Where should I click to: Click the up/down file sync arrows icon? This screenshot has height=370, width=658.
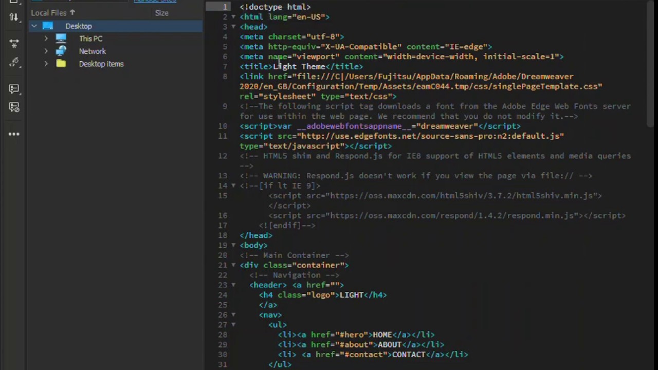pos(14,17)
